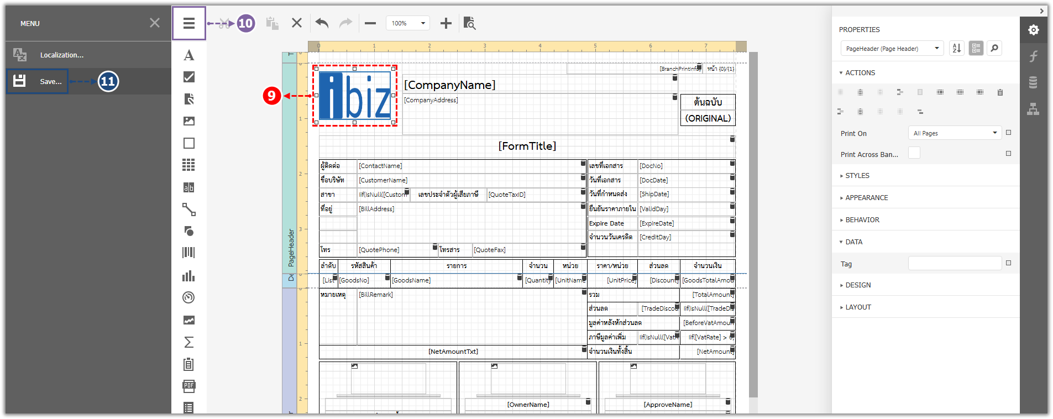The height and width of the screenshot is (419, 1053).
Task: Open the Field List database icon
Action: [x=1033, y=82]
